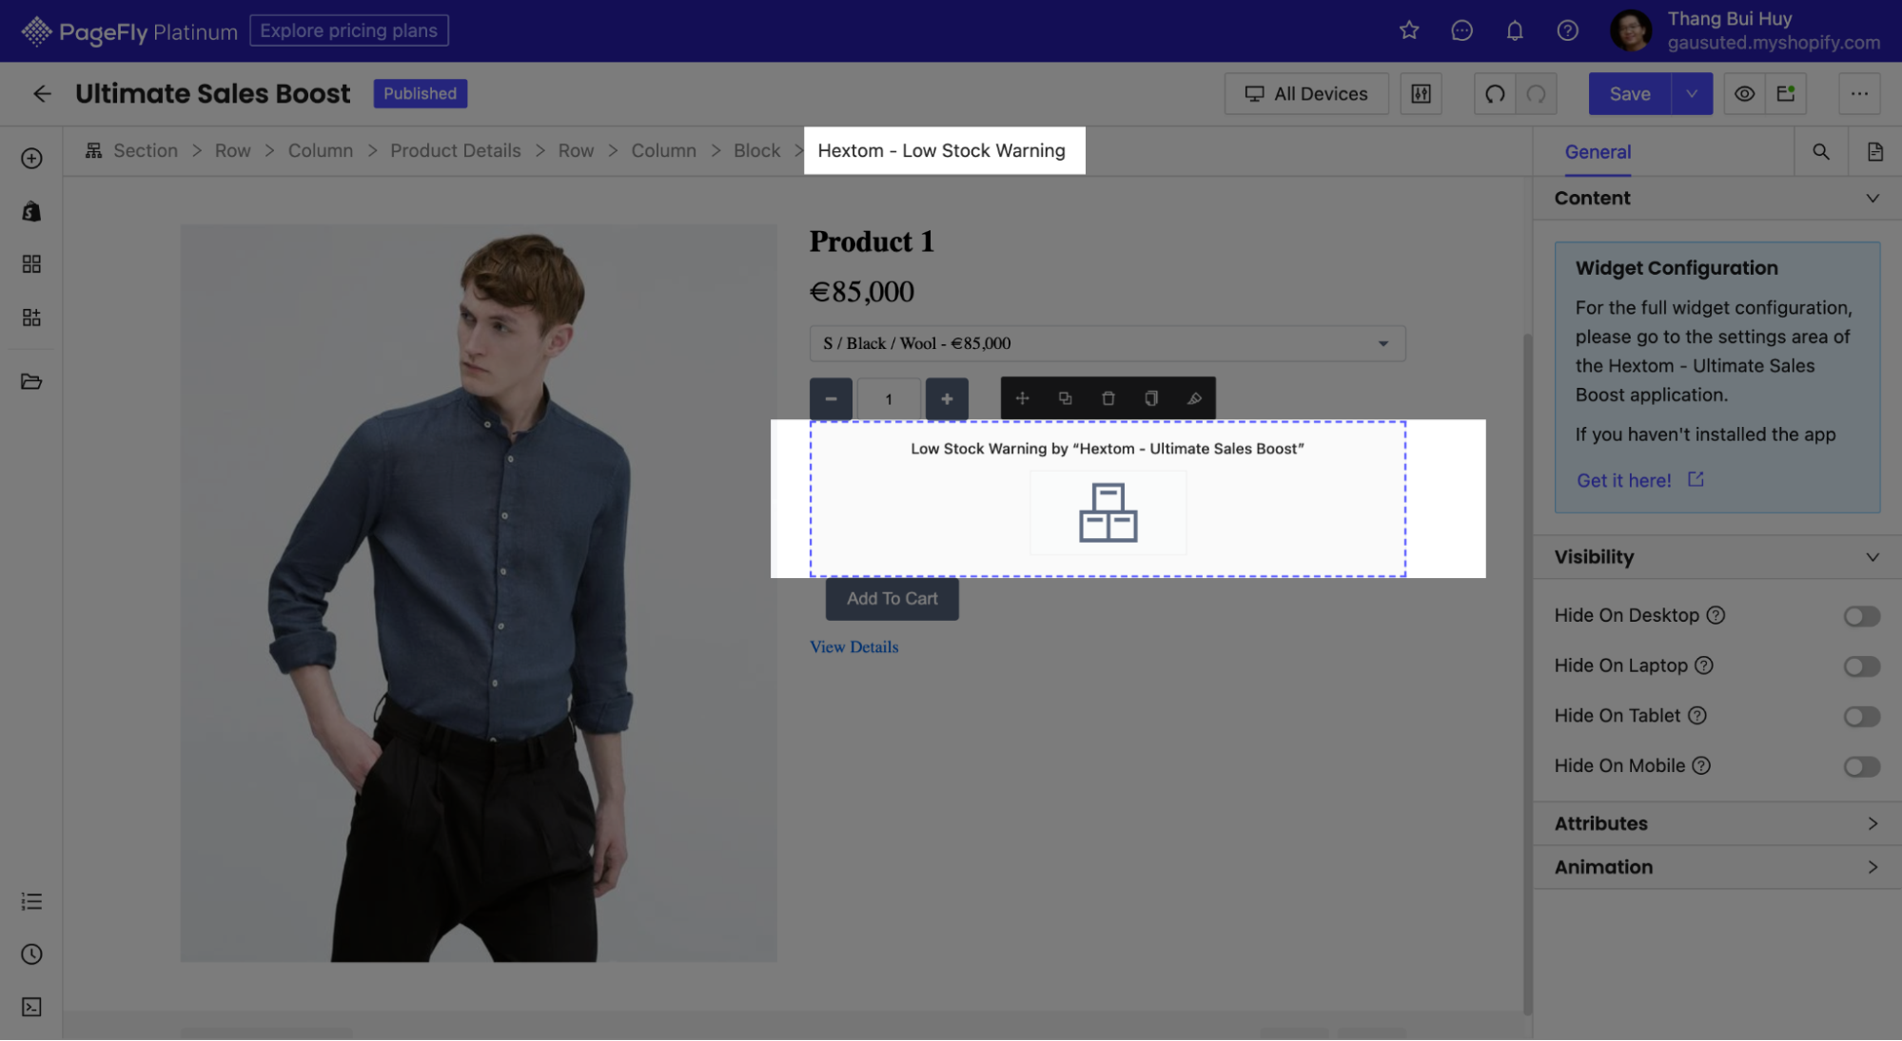Select Hextom - Low Stock Warning breadcrumb

(x=941, y=150)
